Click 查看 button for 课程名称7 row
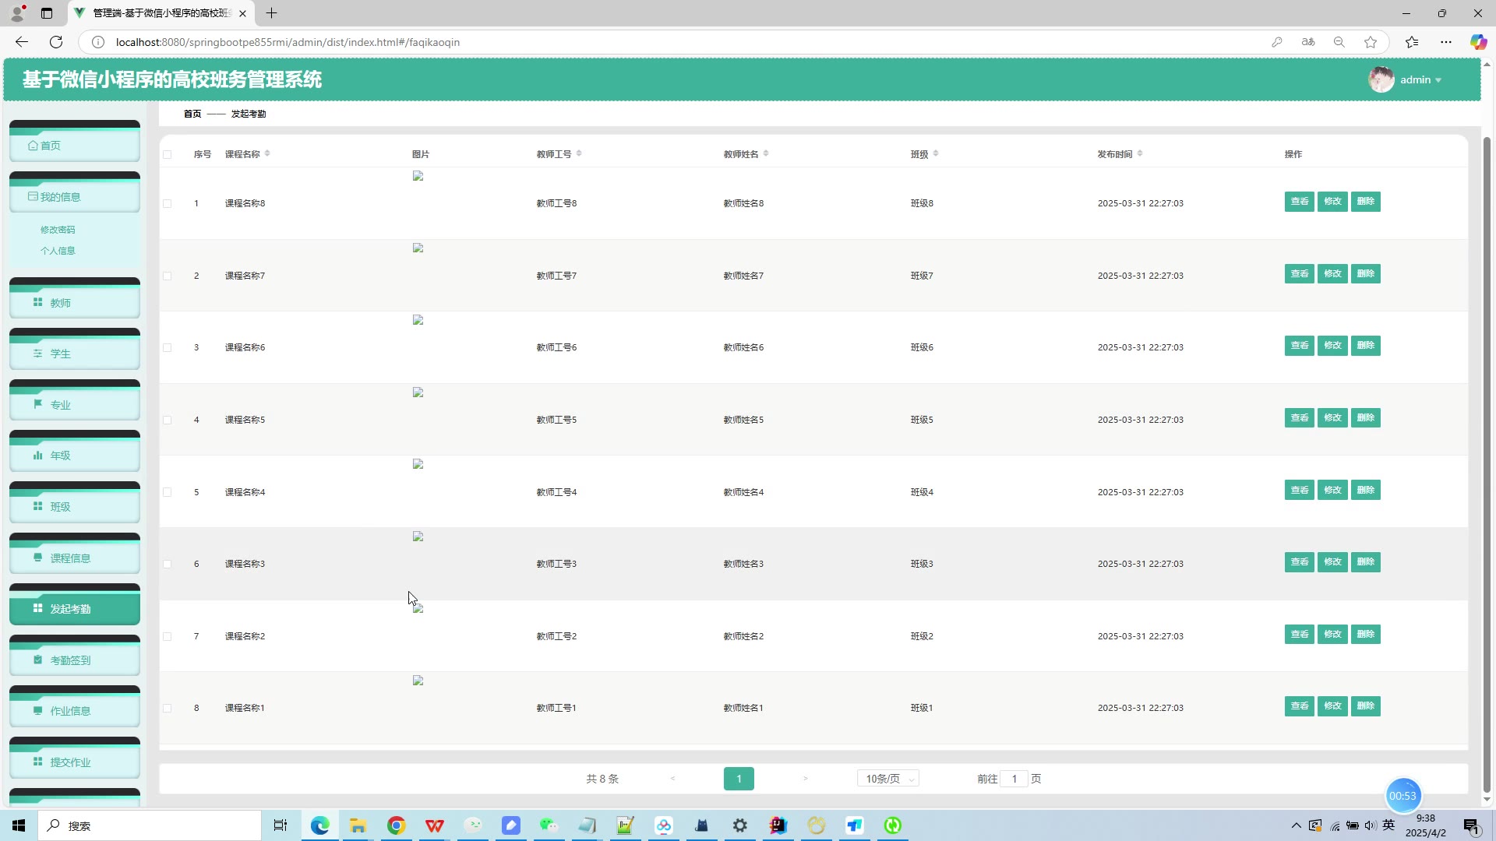This screenshot has width=1496, height=841. (1299, 274)
